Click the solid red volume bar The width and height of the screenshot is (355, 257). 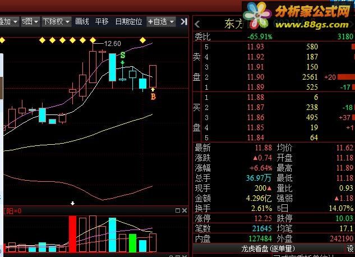tap(73, 234)
